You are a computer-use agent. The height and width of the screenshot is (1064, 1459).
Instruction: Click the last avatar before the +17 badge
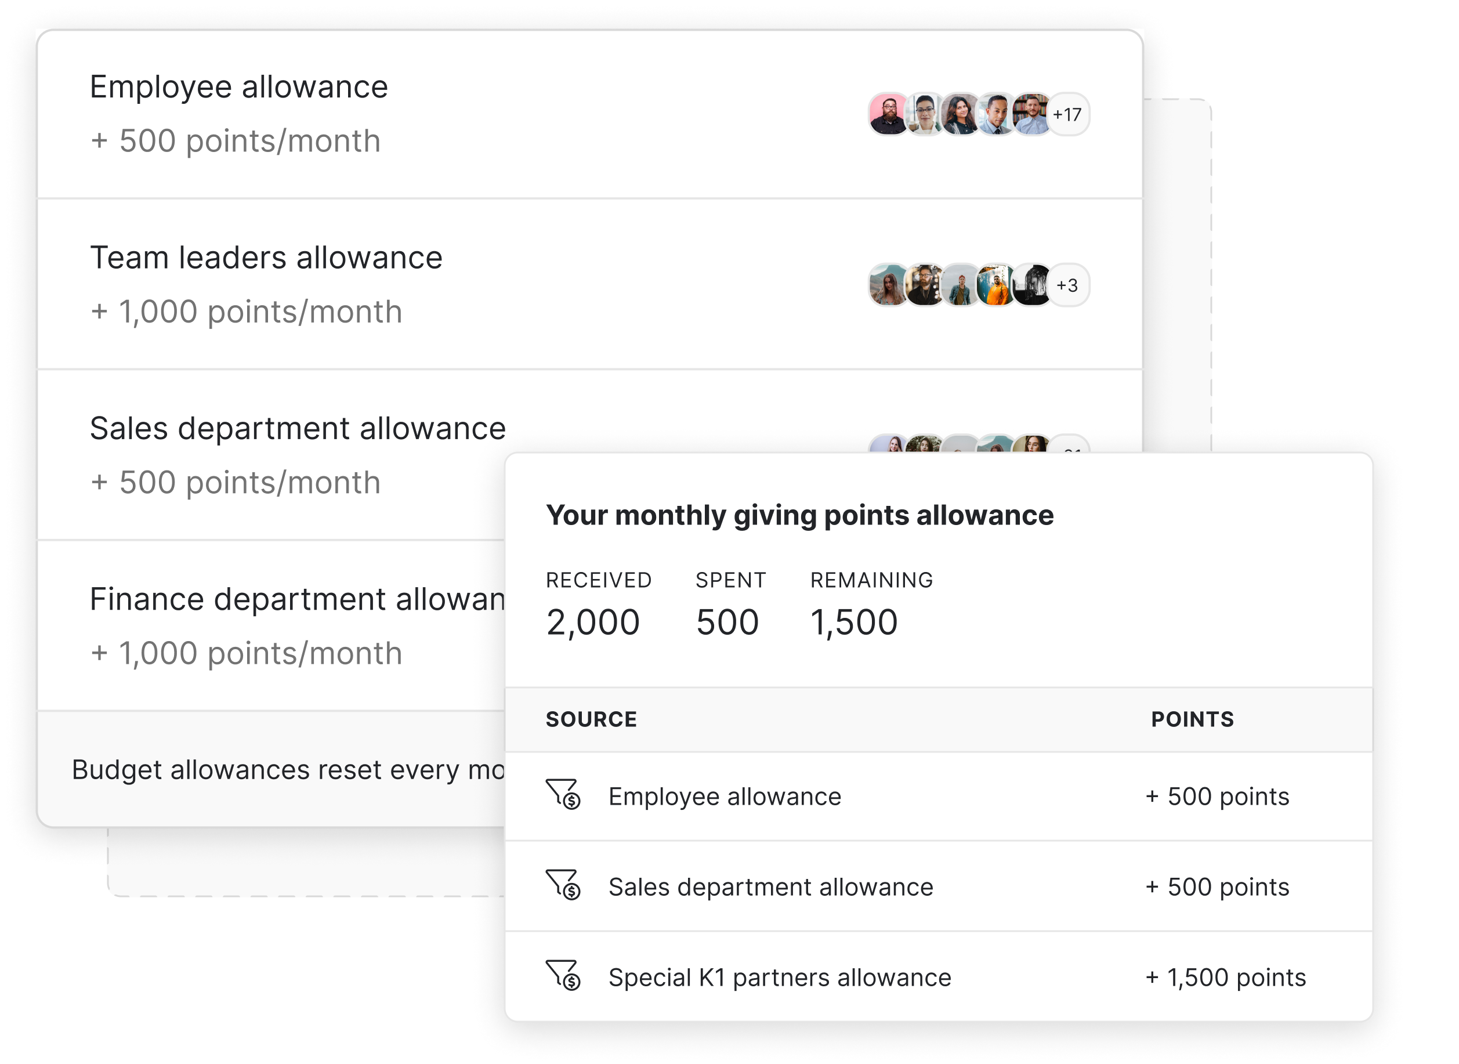point(1031,114)
